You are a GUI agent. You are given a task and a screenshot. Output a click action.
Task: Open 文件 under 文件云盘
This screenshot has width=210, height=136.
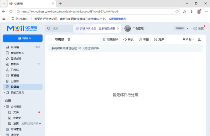coord(22,112)
